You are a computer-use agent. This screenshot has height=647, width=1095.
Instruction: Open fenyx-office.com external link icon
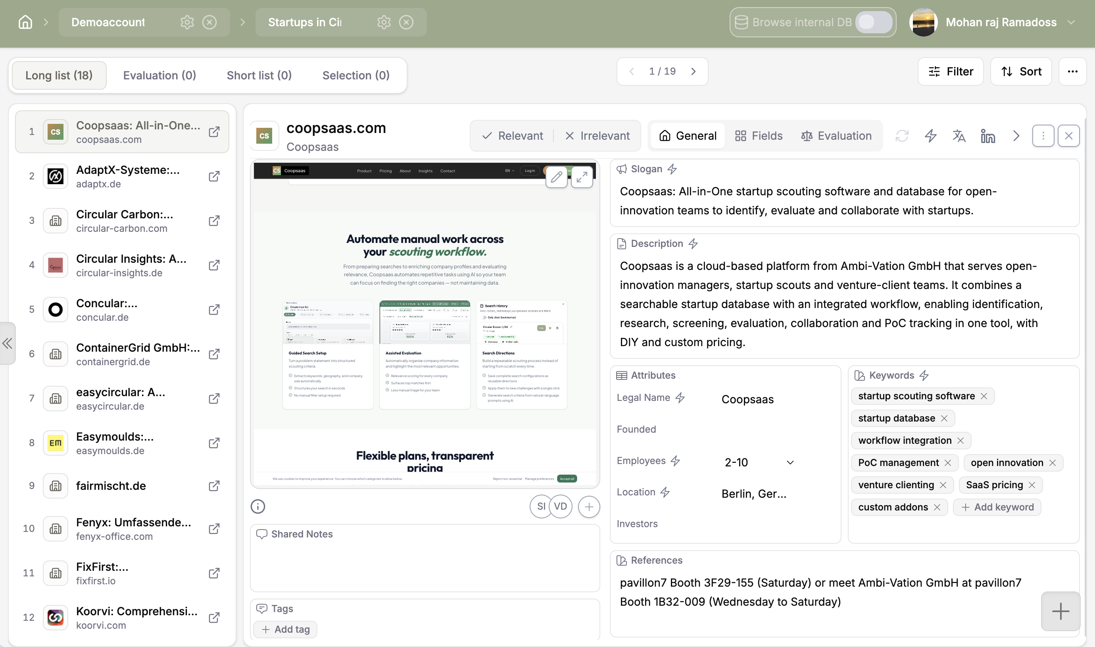(x=214, y=529)
